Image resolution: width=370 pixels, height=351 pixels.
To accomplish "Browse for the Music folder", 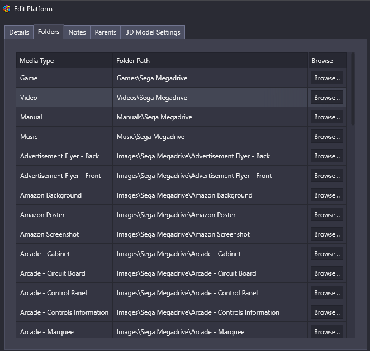I will pos(327,136).
